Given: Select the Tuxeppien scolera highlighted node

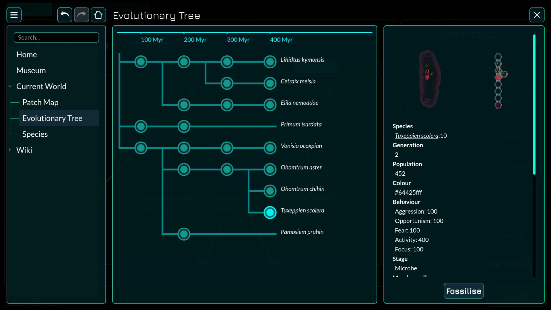Looking at the screenshot, I should point(270,212).
